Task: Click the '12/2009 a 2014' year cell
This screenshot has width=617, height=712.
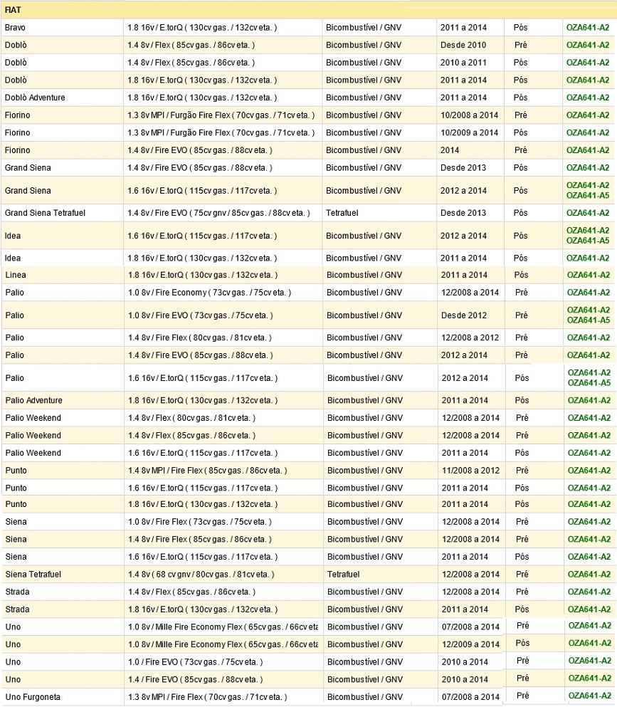Action: [470, 645]
